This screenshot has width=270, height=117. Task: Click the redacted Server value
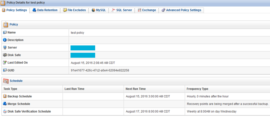tap(83, 48)
